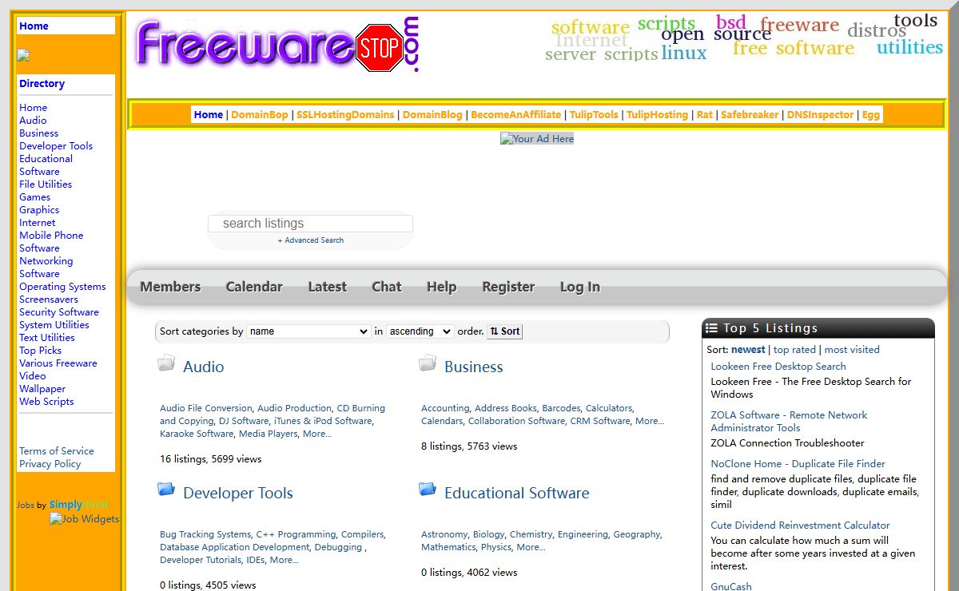The width and height of the screenshot is (959, 591).
Task: Select Graphics in the sidebar directory
Action: pos(39,210)
